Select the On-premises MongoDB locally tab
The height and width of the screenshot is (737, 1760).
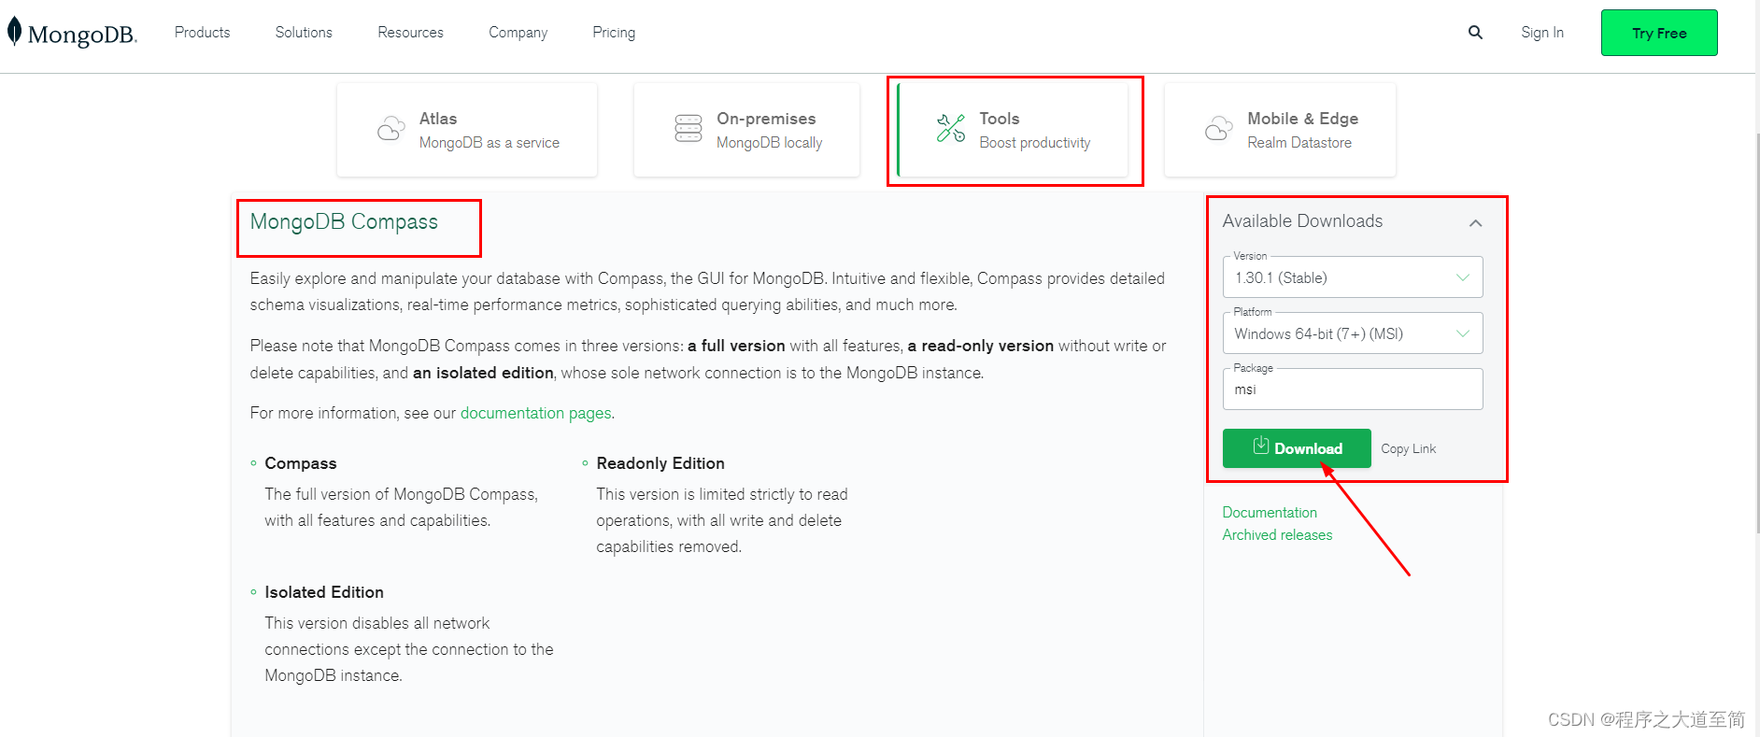click(746, 130)
